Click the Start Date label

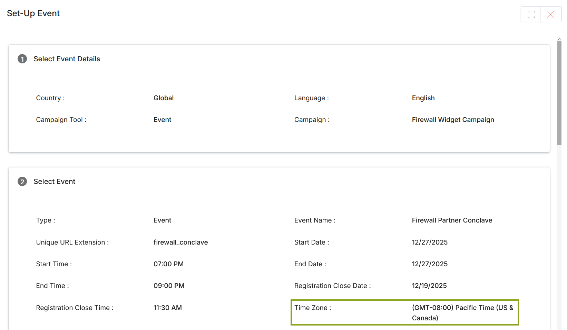tap(312, 243)
